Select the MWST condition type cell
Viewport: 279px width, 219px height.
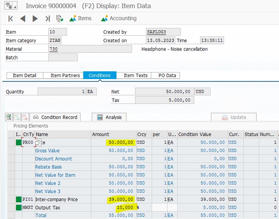point(28,208)
